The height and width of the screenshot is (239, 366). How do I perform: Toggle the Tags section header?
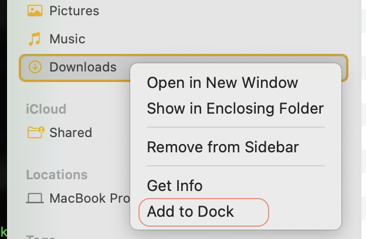coord(40,236)
